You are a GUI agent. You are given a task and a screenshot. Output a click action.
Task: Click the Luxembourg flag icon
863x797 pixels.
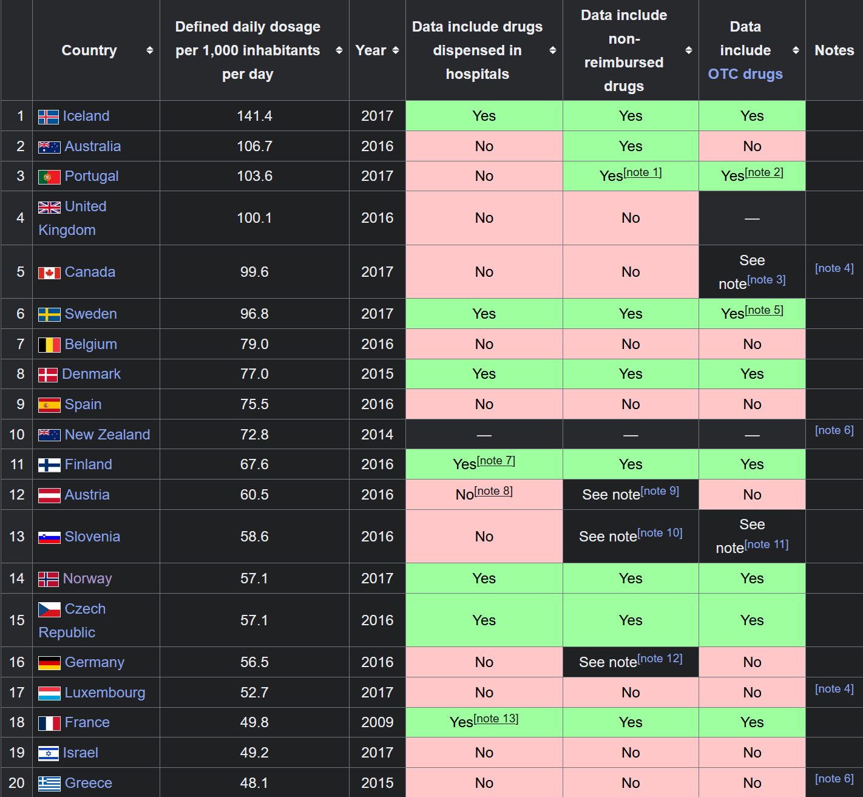point(49,693)
